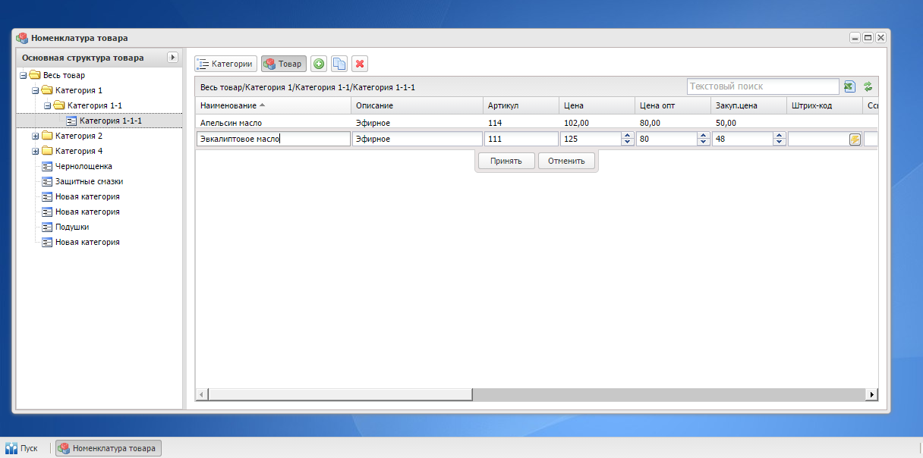Click Отменить to cancel editing
The width and height of the screenshot is (923, 458).
pyautogui.click(x=566, y=161)
